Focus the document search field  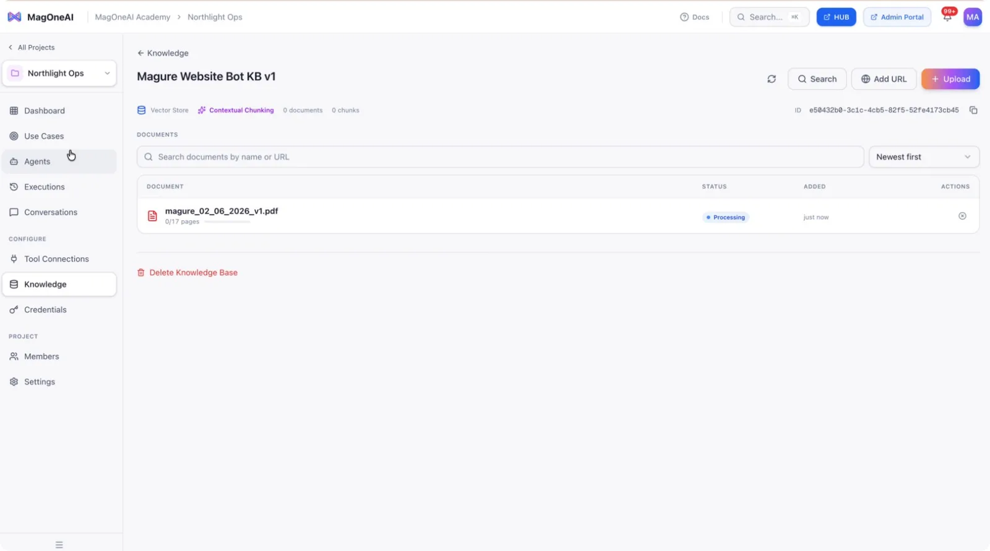pyautogui.click(x=500, y=157)
